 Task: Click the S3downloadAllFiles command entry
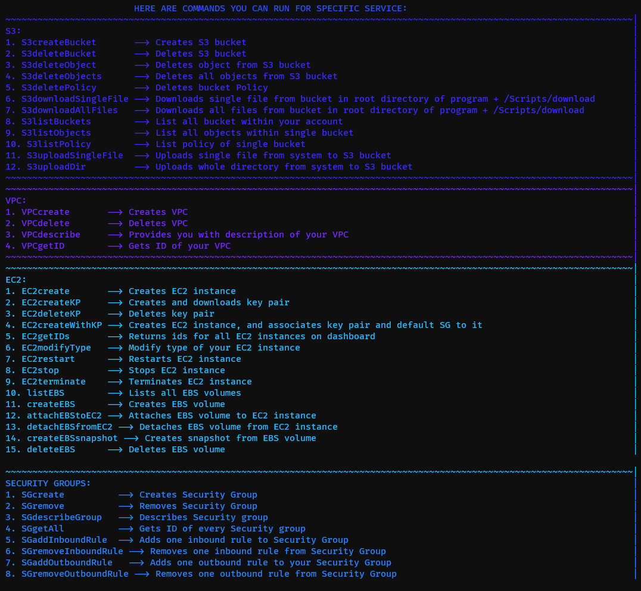pos(69,110)
